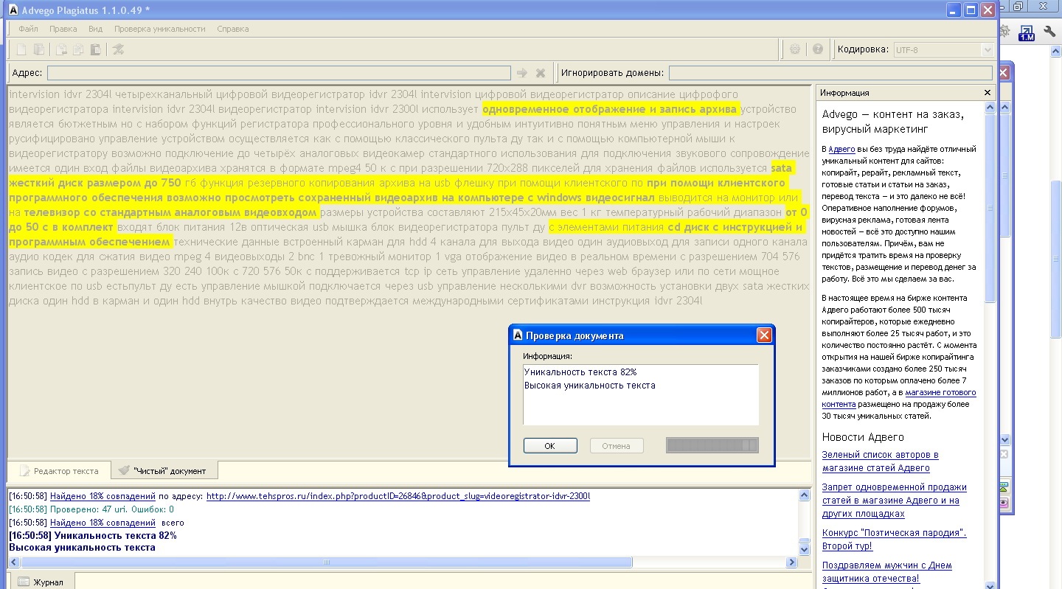Viewport: 1062px width, 589px height.
Task: Open Конкурс "Поэтическая пародия" news link
Action: [895, 539]
